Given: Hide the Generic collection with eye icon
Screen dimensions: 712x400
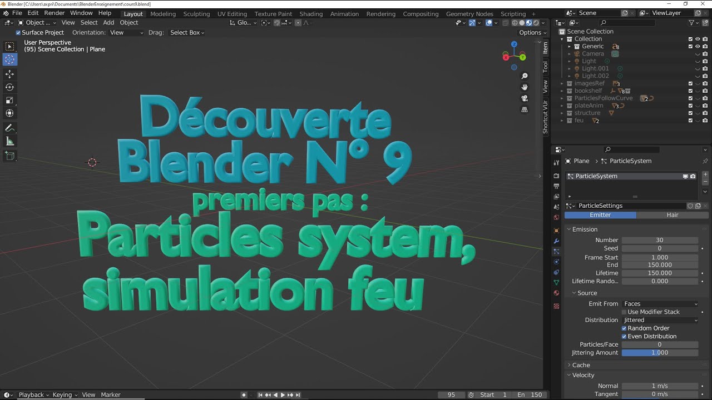Looking at the screenshot, I should (698, 47).
